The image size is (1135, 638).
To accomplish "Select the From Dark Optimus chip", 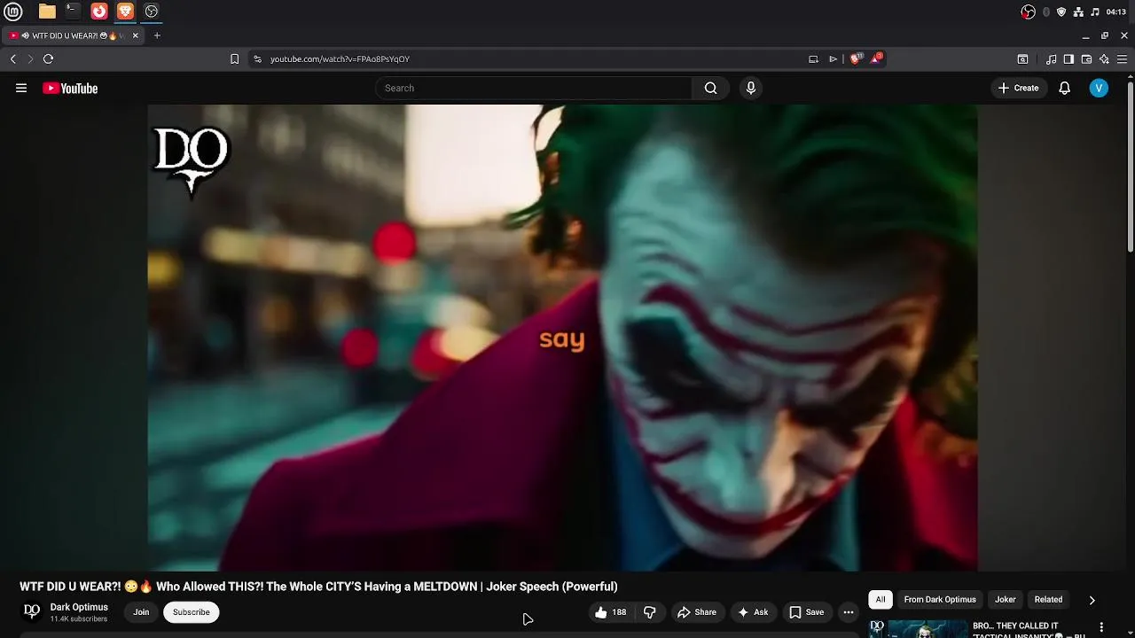I will point(940,600).
